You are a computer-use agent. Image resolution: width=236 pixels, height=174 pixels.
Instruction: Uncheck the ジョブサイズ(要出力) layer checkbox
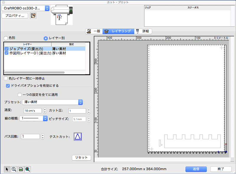(6, 49)
